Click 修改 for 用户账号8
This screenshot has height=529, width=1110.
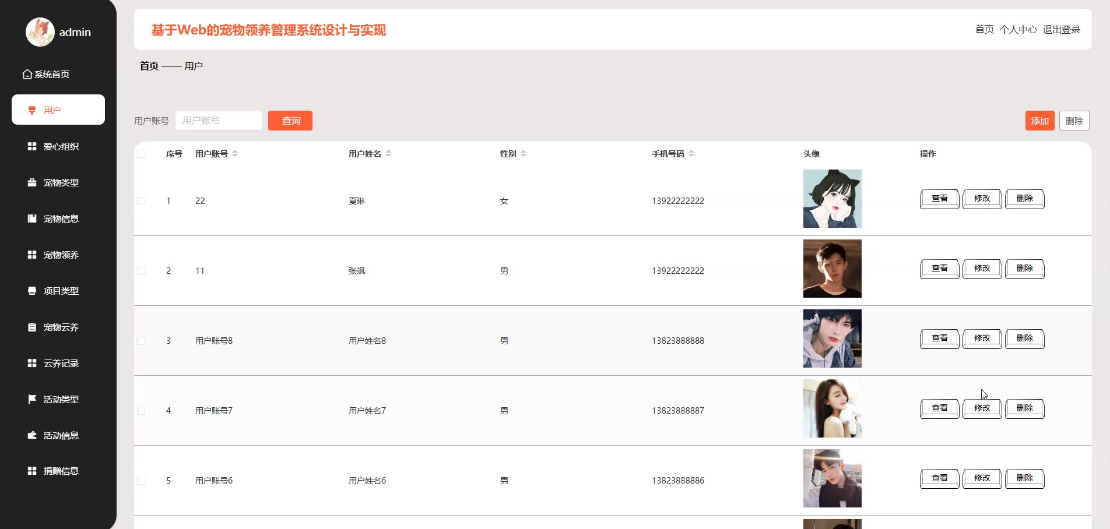pyautogui.click(x=982, y=338)
